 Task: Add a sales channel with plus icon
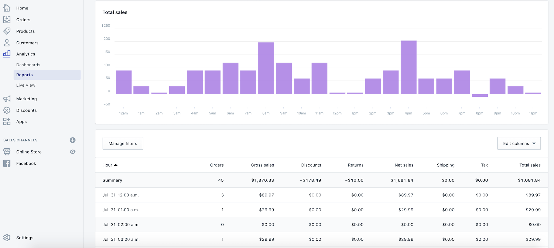(x=73, y=140)
